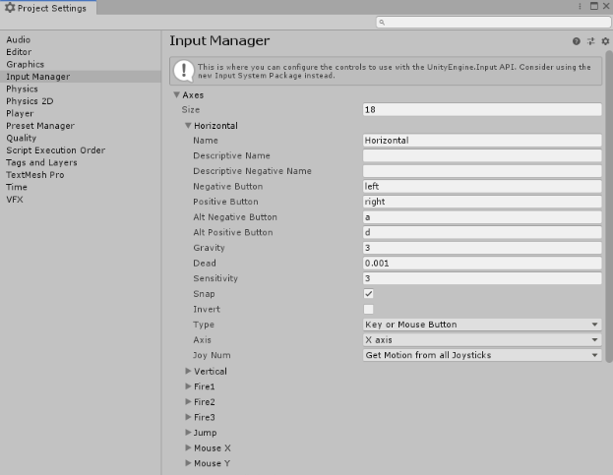Click the preset selector sliders icon
Viewport: 613px width, 475px height.
tap(591, 41)
